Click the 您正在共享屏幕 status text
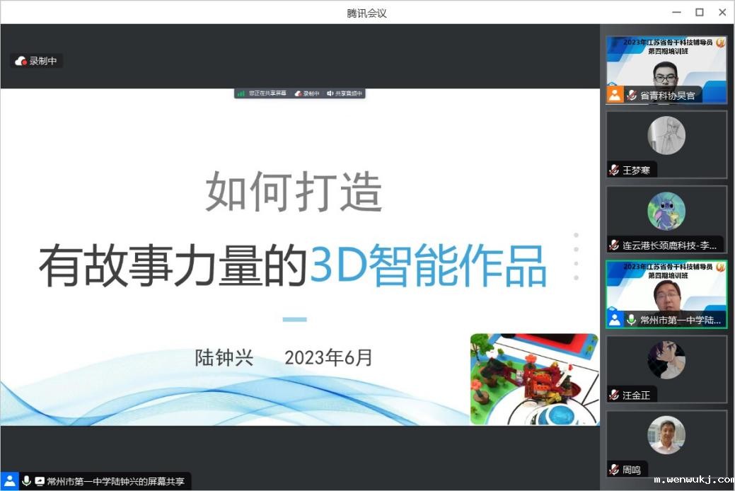735x491 pixels. (x=267, y=93)
